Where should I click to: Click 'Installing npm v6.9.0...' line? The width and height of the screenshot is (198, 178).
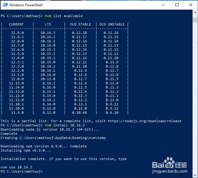pyautogui.click(x=26, y=150)
